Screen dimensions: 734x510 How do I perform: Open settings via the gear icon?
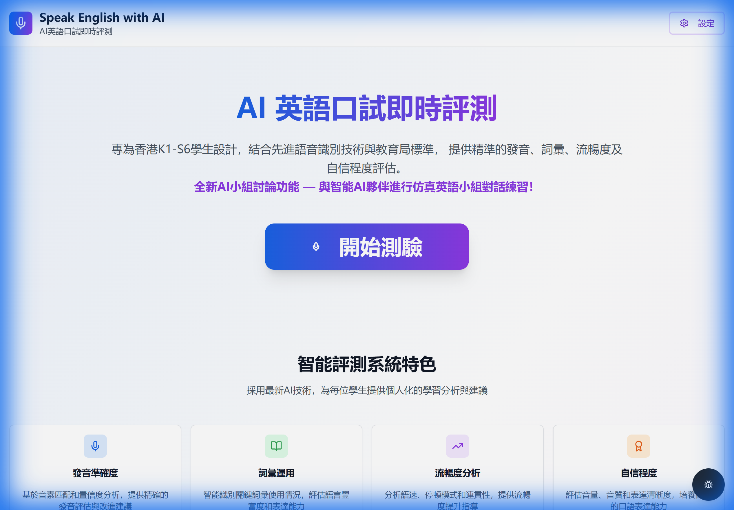click(684, 23)
